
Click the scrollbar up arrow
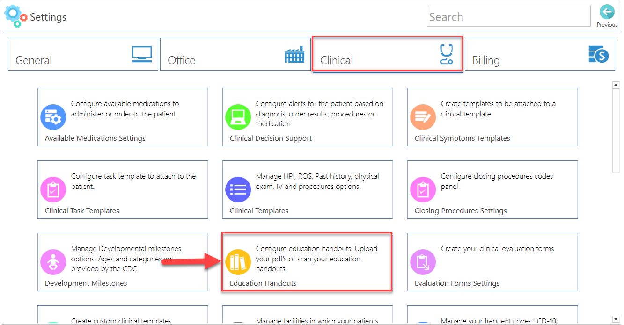(x=616, y=85)
